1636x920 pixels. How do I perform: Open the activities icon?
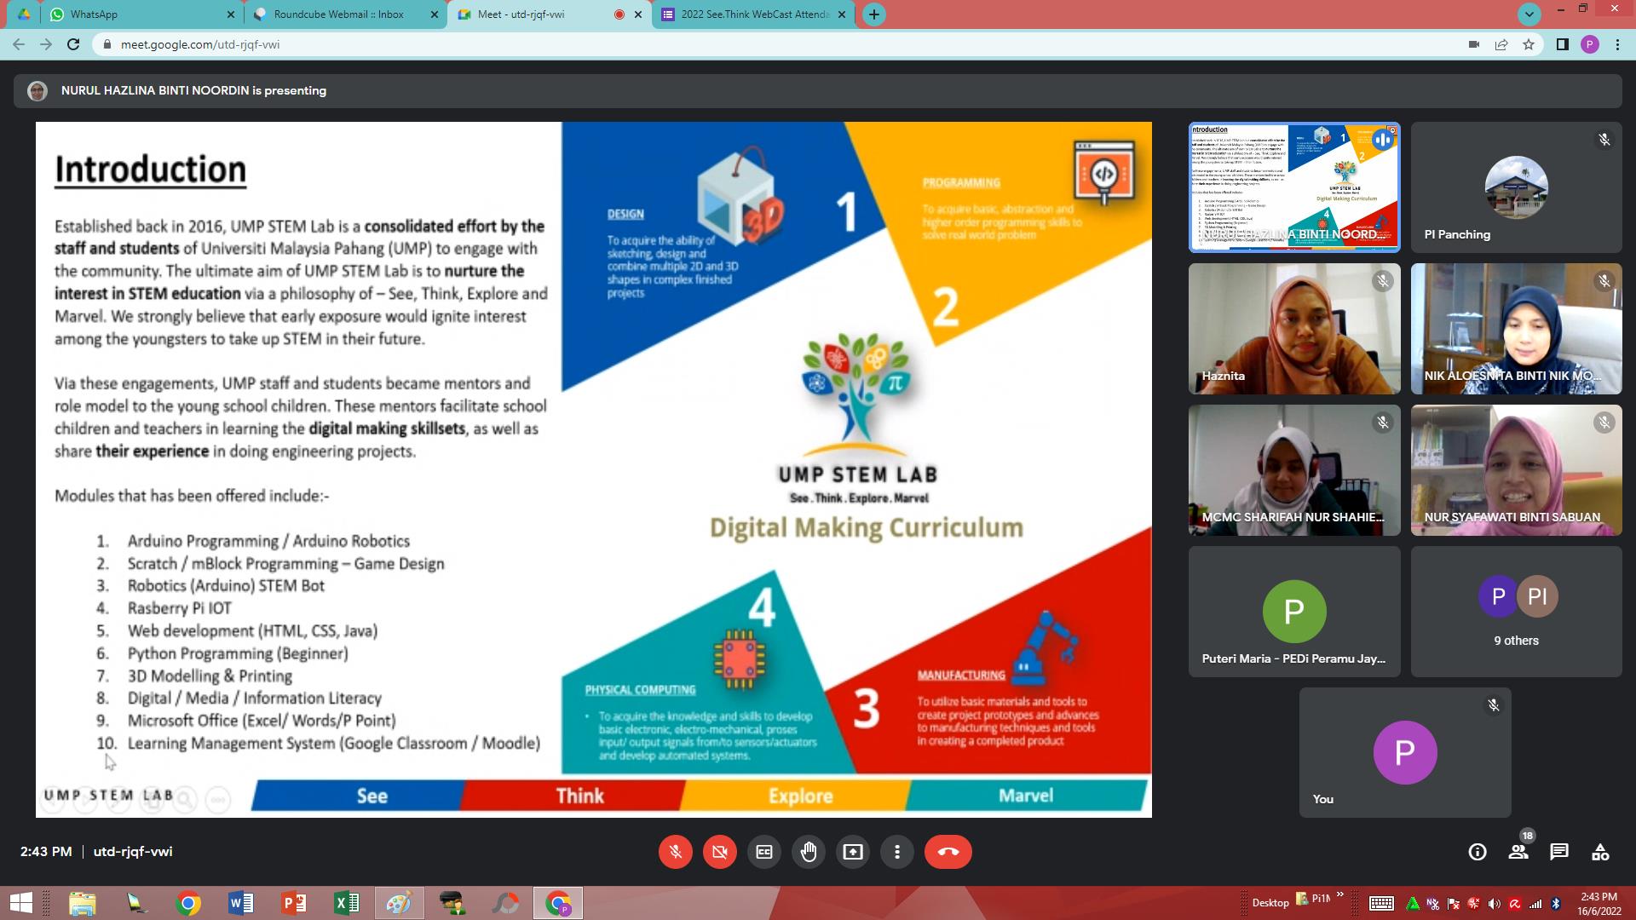click(1600, 852)
